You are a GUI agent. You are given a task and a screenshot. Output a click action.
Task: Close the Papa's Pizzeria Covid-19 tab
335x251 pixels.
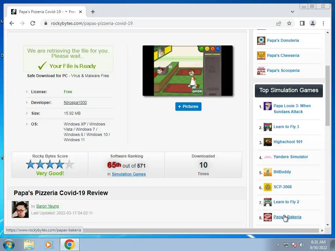click(80, 12)
